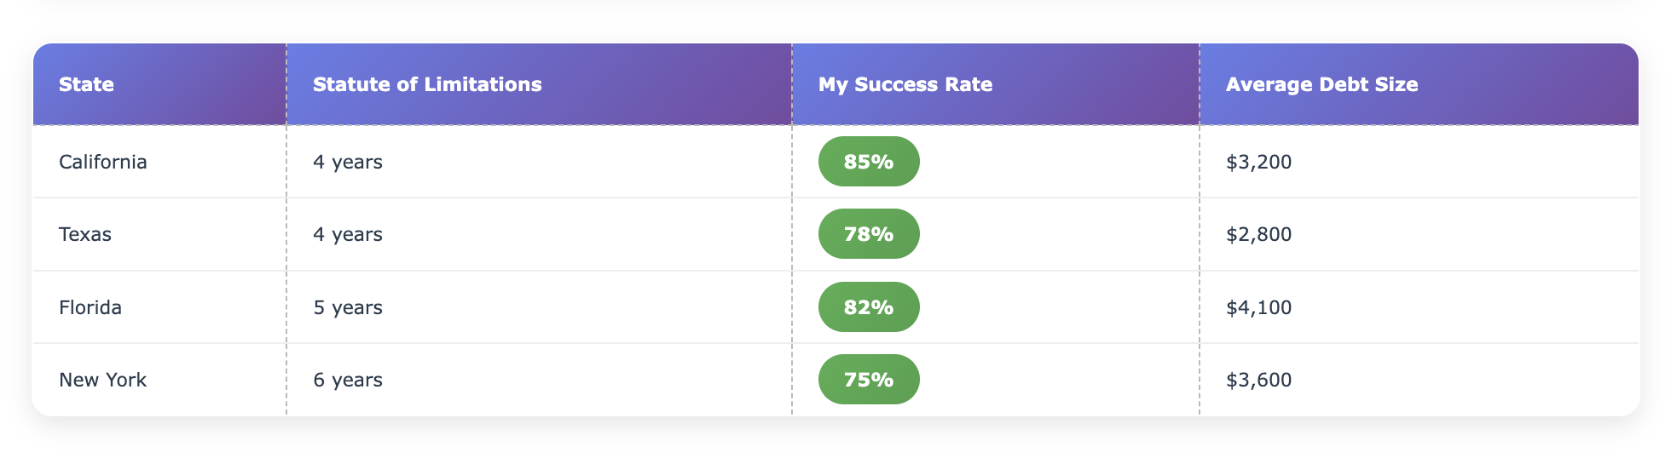Screen dimensions: 1671x458
Task: Select the New York state cell
Action: (159, 380)
